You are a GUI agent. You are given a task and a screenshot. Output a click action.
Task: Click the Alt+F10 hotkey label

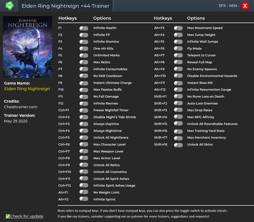(x=160, y=76)
